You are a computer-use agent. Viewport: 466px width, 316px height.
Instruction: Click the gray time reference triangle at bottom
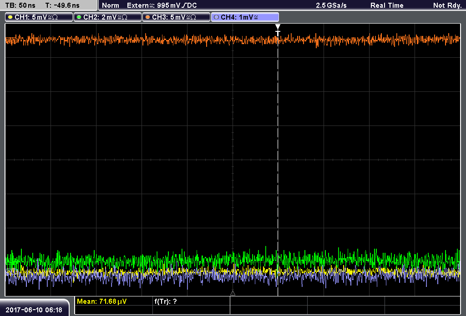tap(233, 293)
